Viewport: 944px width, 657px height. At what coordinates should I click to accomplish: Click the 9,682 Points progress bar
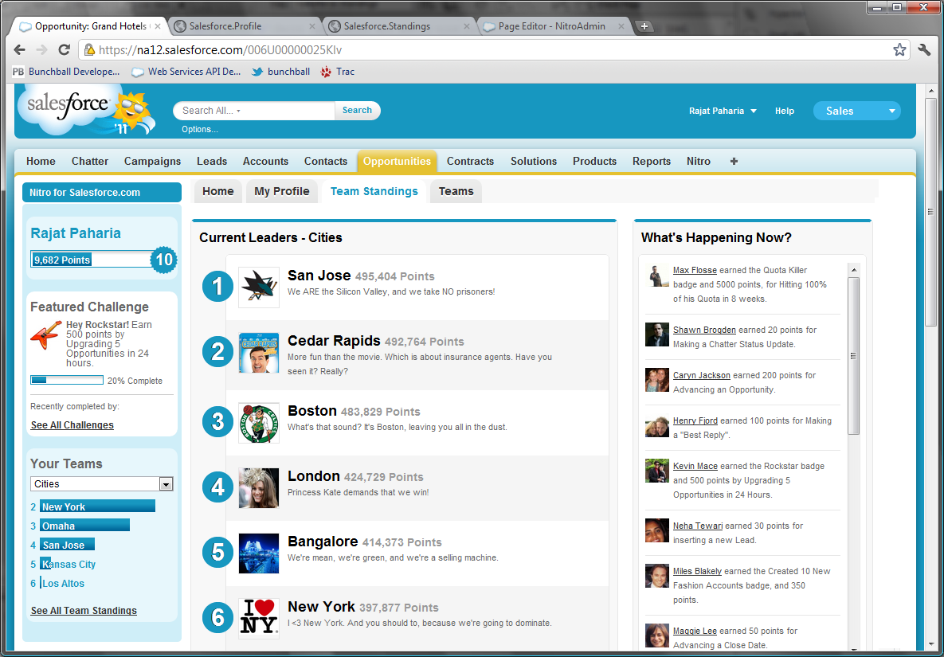tap(91, 260)
